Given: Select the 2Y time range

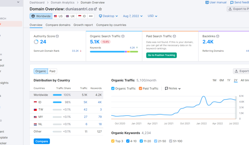Looking at the screenshot, I should [x=236, y=80].
